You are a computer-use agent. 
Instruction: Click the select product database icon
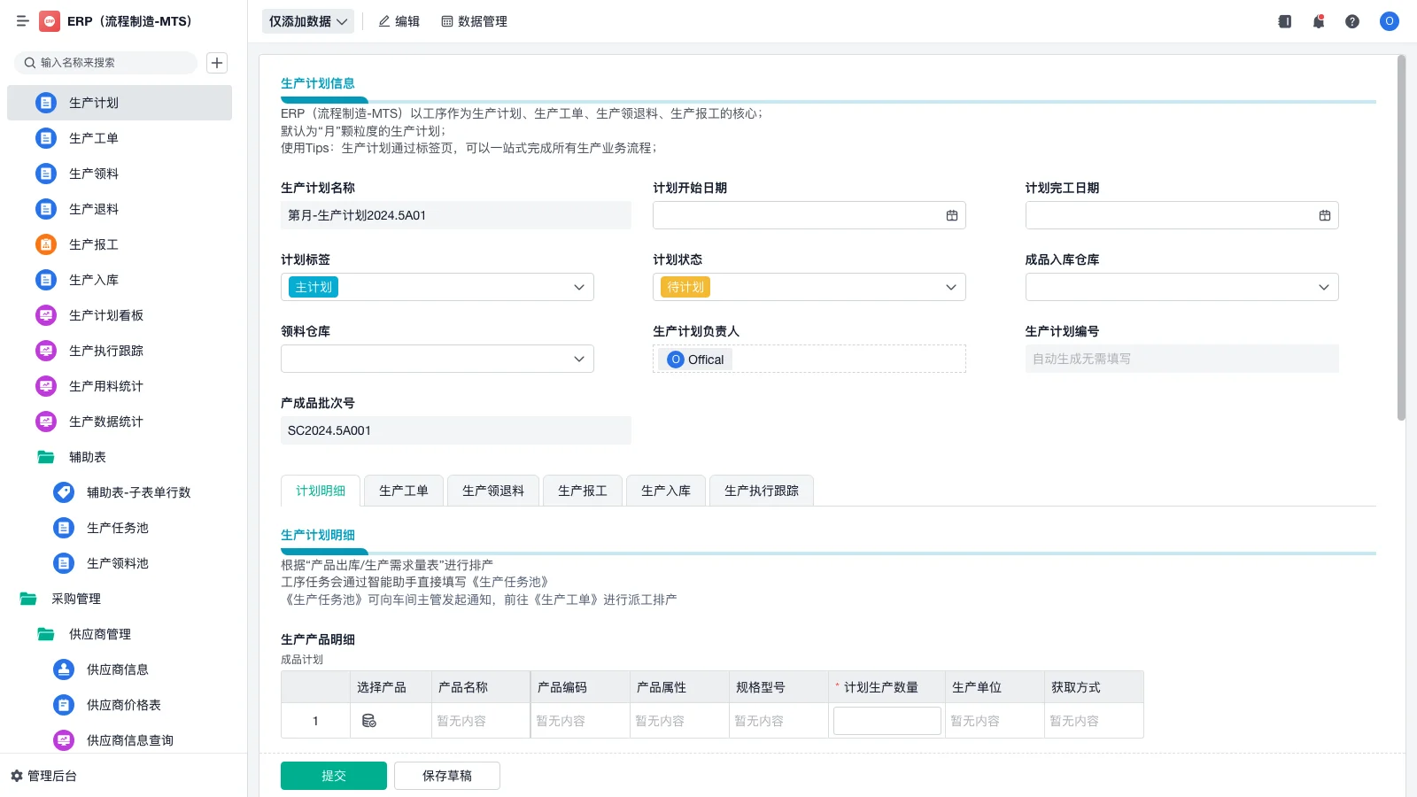click(369, 721)
